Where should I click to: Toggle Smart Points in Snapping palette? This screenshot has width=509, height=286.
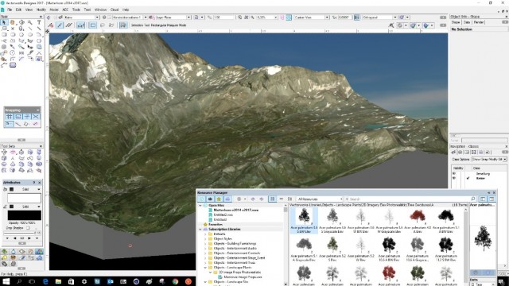tap(9, 124)
